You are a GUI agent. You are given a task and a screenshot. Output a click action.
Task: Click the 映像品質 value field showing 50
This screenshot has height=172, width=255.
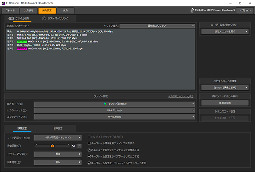coord(74,146)
